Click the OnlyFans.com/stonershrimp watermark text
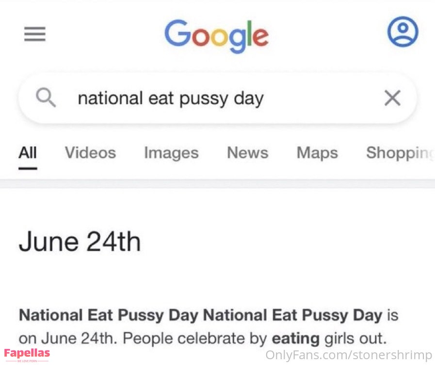435x365 pixels. coord(348,355)
